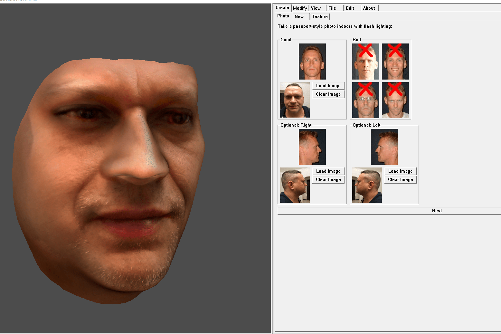This screenshot has width=501, height=334.
Task: Select the loaded frontal photo thumbnail
Action: pos(295,100)
